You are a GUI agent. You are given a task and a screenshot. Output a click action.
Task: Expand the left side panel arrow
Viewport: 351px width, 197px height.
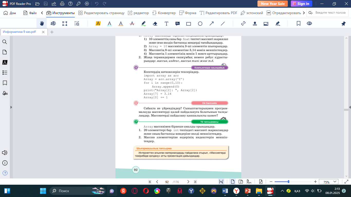pyautogui.click(x=11, y=107)
